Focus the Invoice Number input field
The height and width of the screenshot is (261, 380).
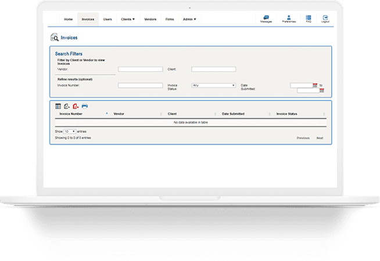140,85
